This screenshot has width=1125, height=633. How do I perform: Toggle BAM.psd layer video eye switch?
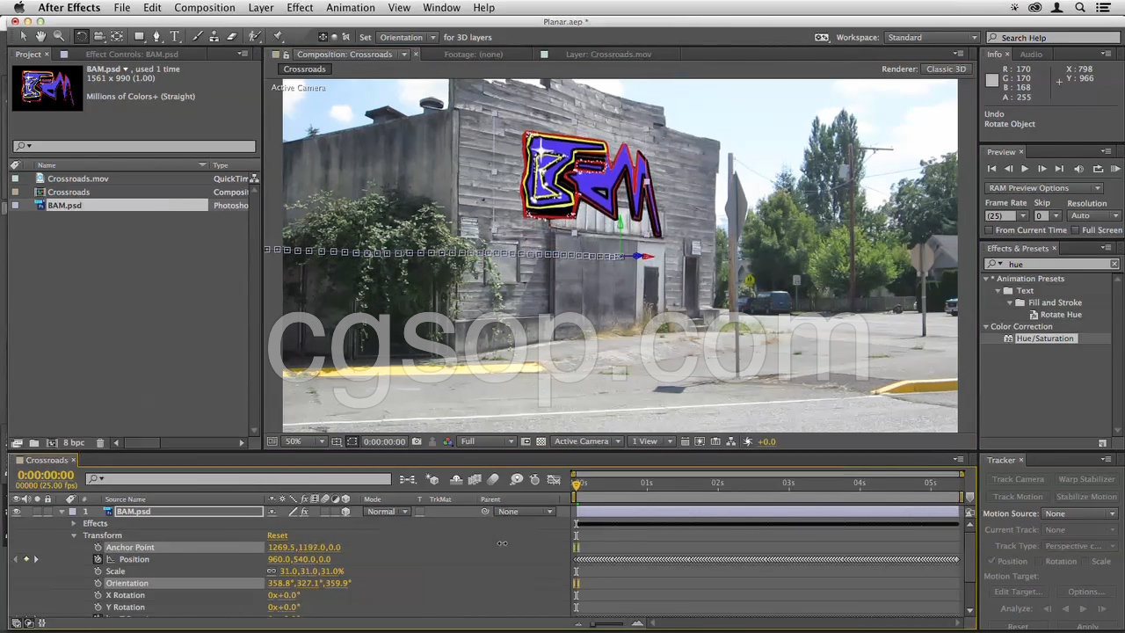pos(16,512)
